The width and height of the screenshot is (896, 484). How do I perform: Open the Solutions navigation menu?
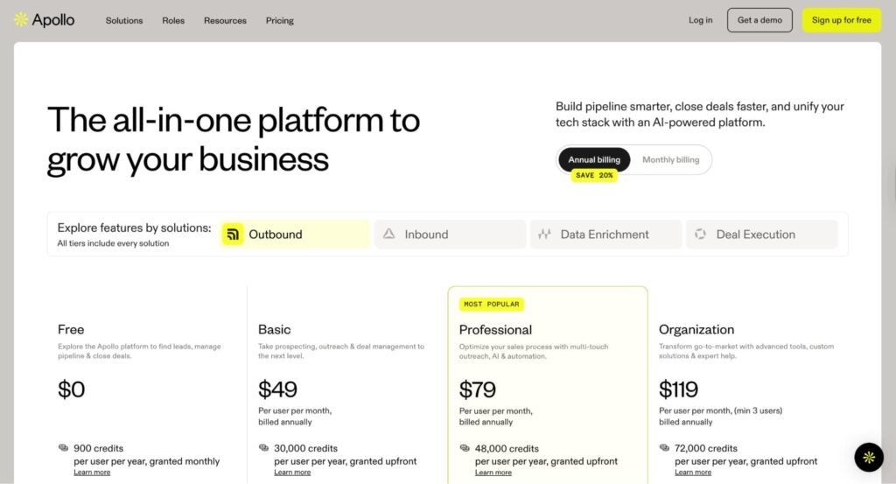[124, 20]
